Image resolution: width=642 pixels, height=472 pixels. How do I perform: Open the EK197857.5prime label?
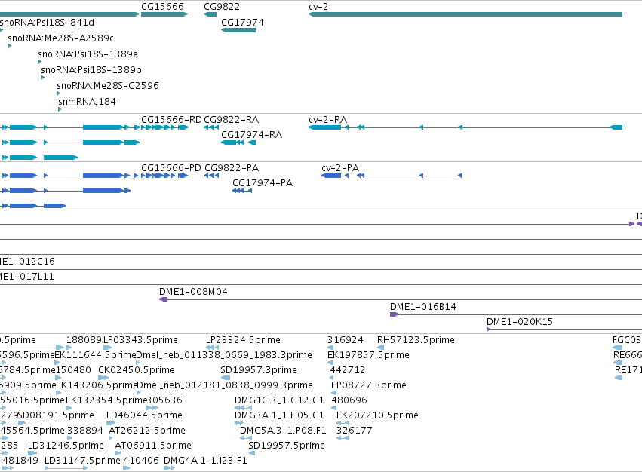pyautogui.click(x=368, y=355)
